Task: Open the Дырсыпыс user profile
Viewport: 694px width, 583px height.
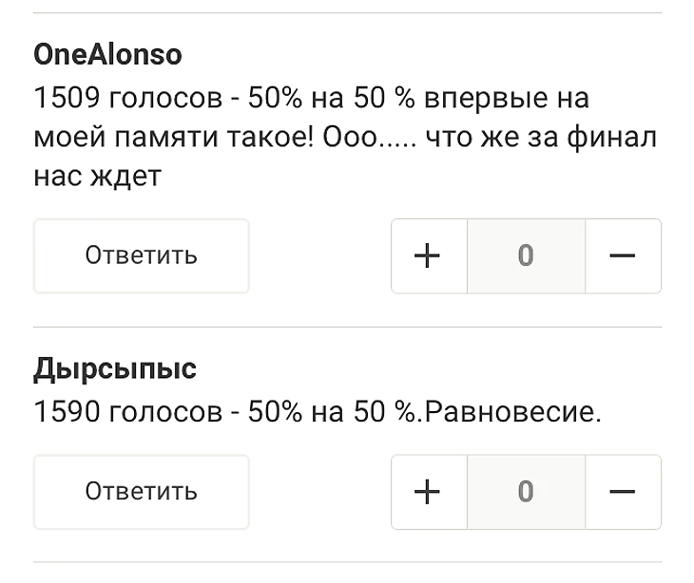Action: (x=115, y=367)
